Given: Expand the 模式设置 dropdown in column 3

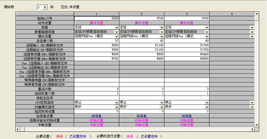Looking at the screenshot, I should 207,36.
